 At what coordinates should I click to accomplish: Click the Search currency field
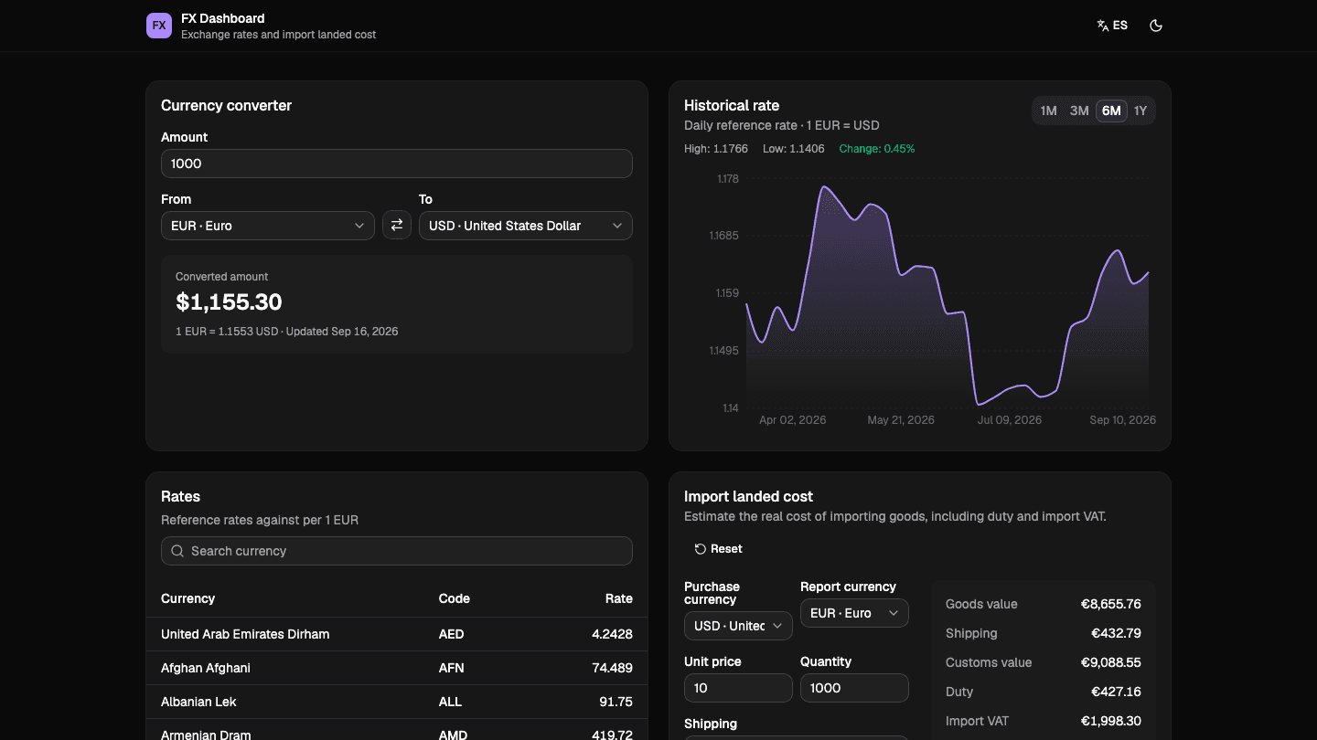(397, 551)
